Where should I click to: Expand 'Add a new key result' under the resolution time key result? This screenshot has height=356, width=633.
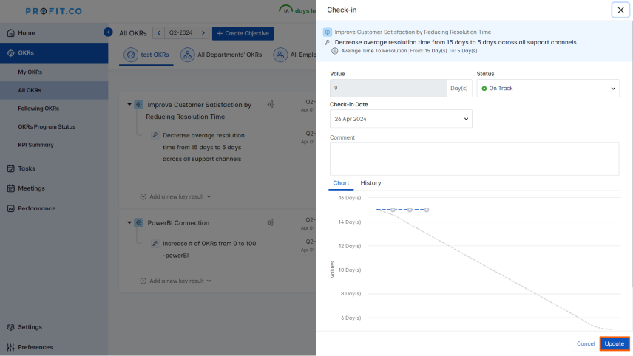click(209, 196)
